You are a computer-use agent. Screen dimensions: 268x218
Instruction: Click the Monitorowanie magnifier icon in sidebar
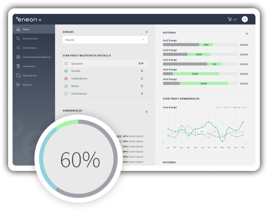tap(18, 38)
